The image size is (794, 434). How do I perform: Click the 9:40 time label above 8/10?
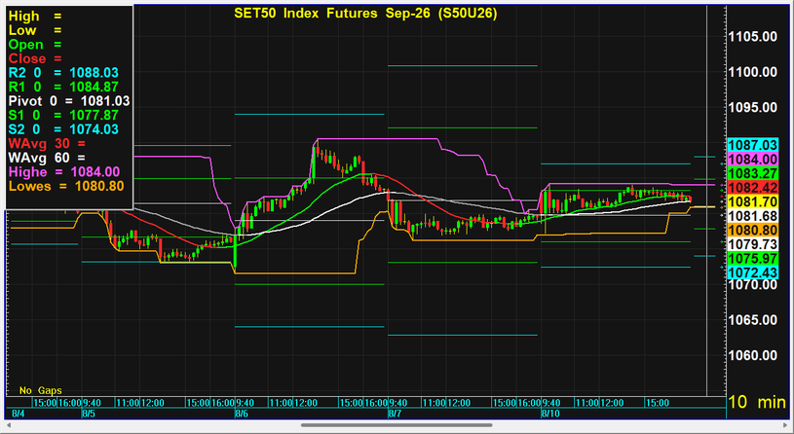(x=550, y=403)
